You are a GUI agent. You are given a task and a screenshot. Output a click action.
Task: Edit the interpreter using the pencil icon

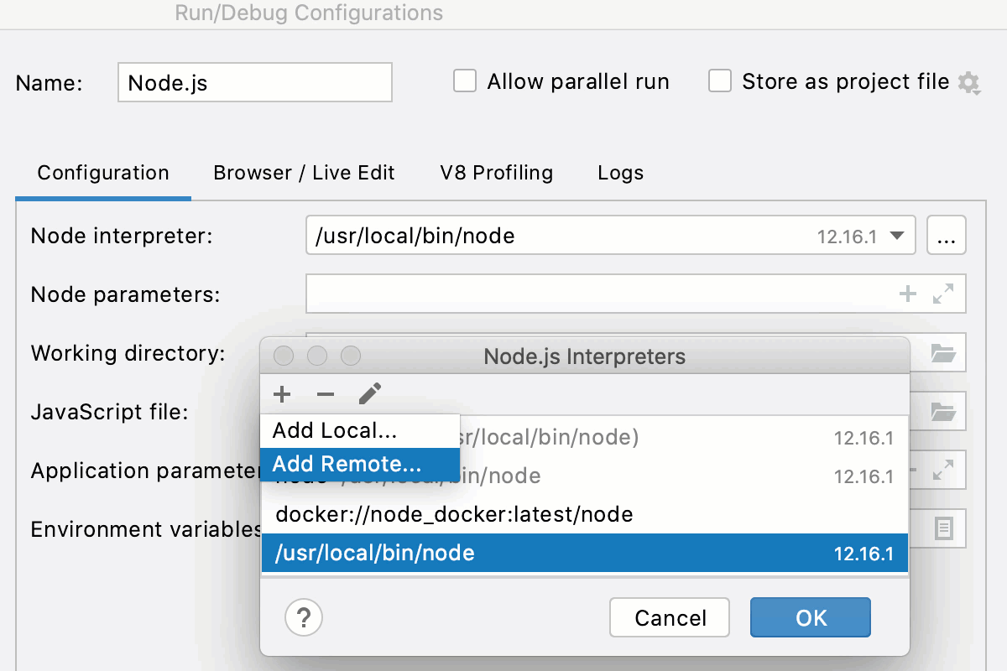[368, 393]
